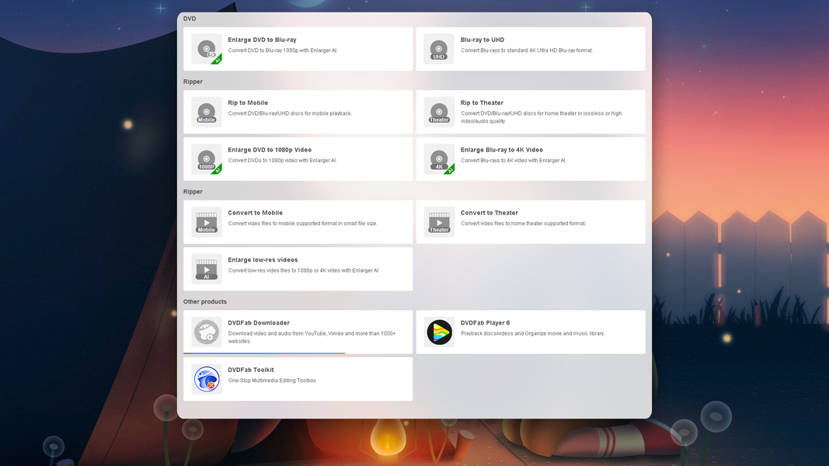Click 'One-Stop Multimedia Editing Toolbox' description
Viewport: 829px width, 466px height.
272,381
